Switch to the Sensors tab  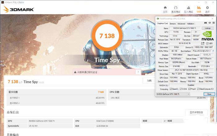pyautogui.click(x=173, y=24)
